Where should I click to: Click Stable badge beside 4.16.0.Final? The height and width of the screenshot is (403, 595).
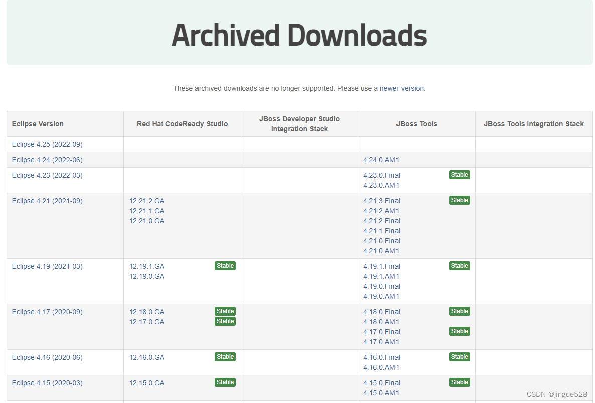460,357
